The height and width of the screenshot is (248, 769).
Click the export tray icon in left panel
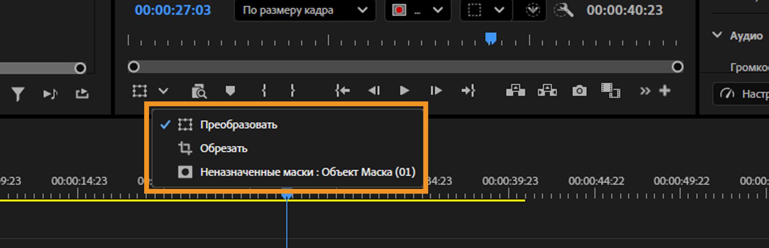(82, 94)
